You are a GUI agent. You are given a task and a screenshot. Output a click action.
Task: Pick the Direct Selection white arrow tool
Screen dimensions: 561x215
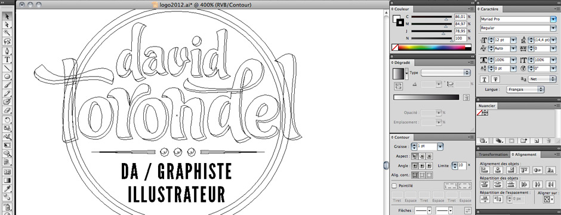7,24
